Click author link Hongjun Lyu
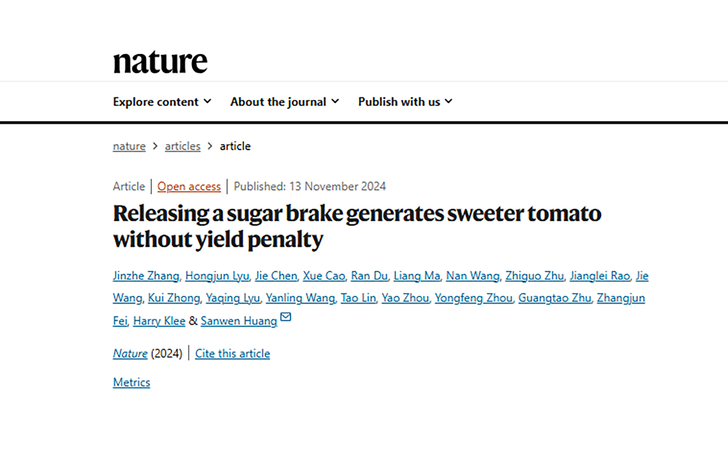The image size is (728, 461). click(x=217, y=276)
